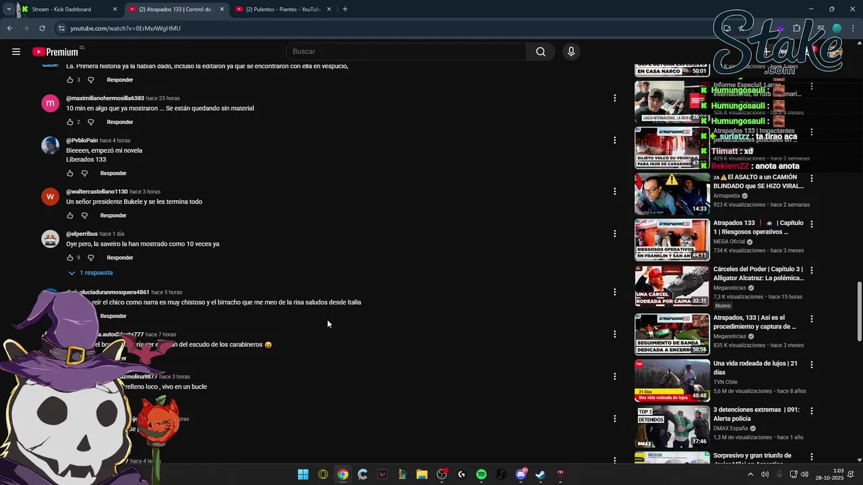The image size is (863, 485).
Task: Open the @elperribus username link
Action: click(82, 234)
